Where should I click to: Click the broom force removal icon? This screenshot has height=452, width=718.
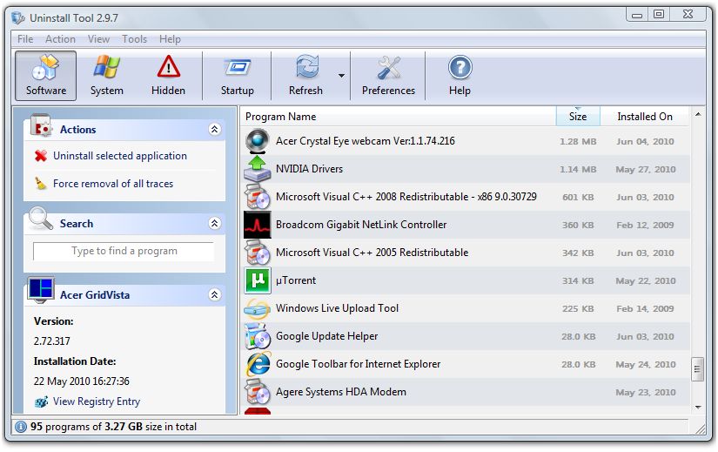[x=41, y=184]
